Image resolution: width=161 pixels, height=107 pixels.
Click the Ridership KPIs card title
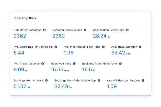coord(25,18)
